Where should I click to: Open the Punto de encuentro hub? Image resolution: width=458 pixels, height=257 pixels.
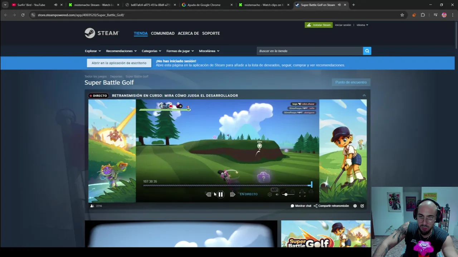tap(351, 82)
